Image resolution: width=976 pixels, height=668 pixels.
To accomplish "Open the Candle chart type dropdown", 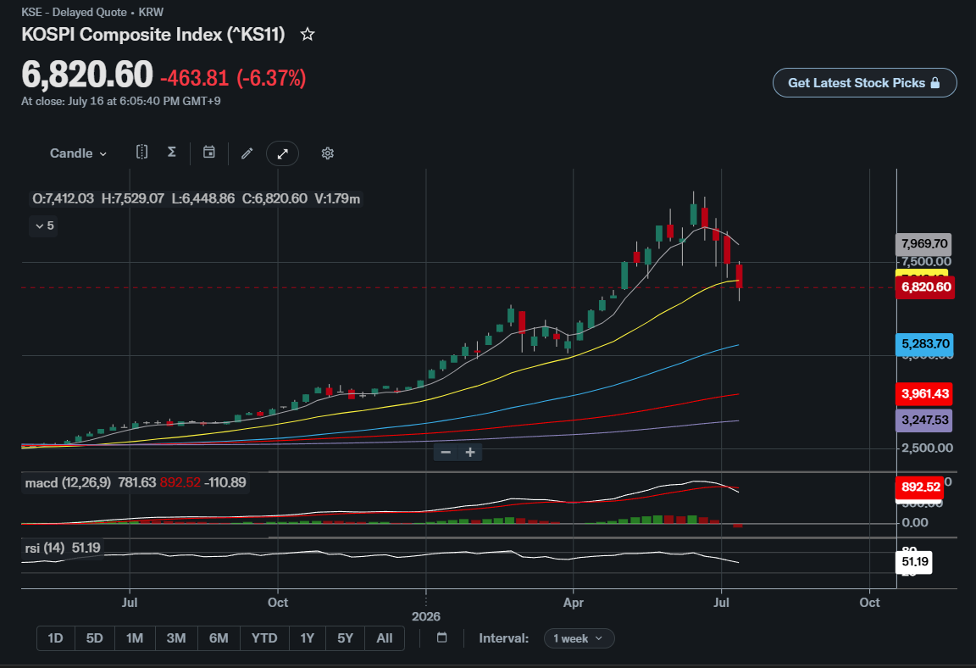I will [78, 153].
